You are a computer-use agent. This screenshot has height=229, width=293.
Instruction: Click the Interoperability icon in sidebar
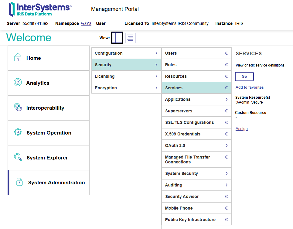(x=18, y=107)
